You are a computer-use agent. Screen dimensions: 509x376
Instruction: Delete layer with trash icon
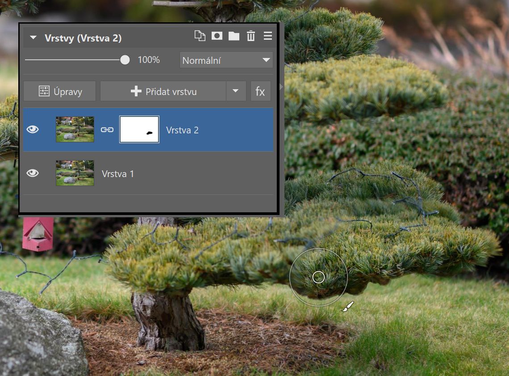(x=251, y=36)
